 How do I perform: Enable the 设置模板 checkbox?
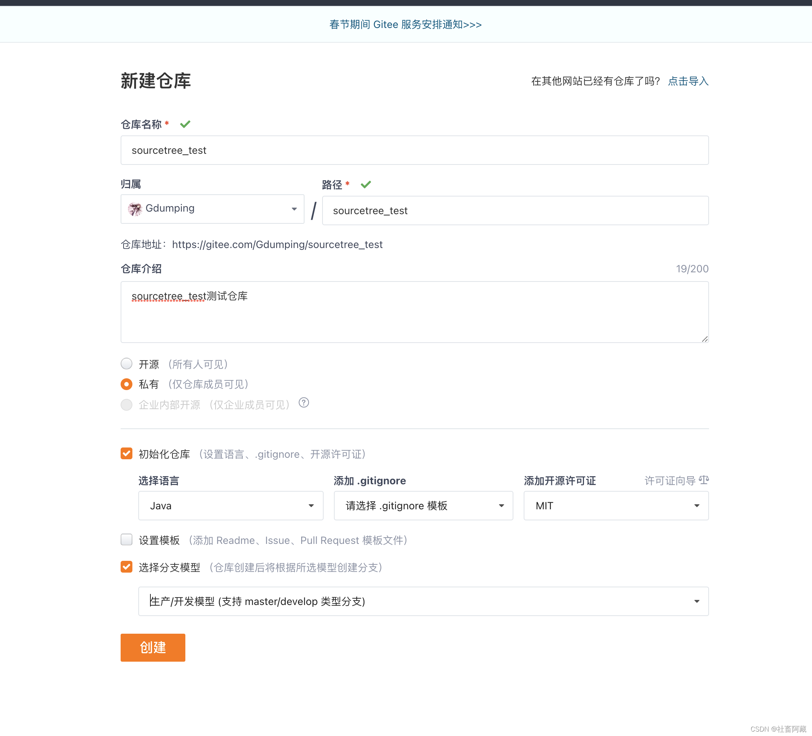(127, 539)
